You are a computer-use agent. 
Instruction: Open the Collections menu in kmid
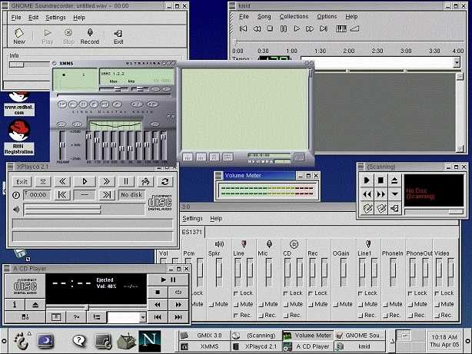[x=294, y=16]
